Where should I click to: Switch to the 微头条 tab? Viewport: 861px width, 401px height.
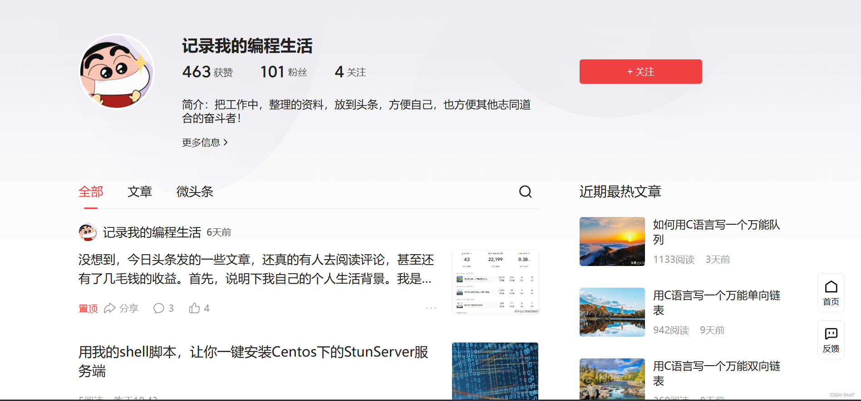point(195,192)
